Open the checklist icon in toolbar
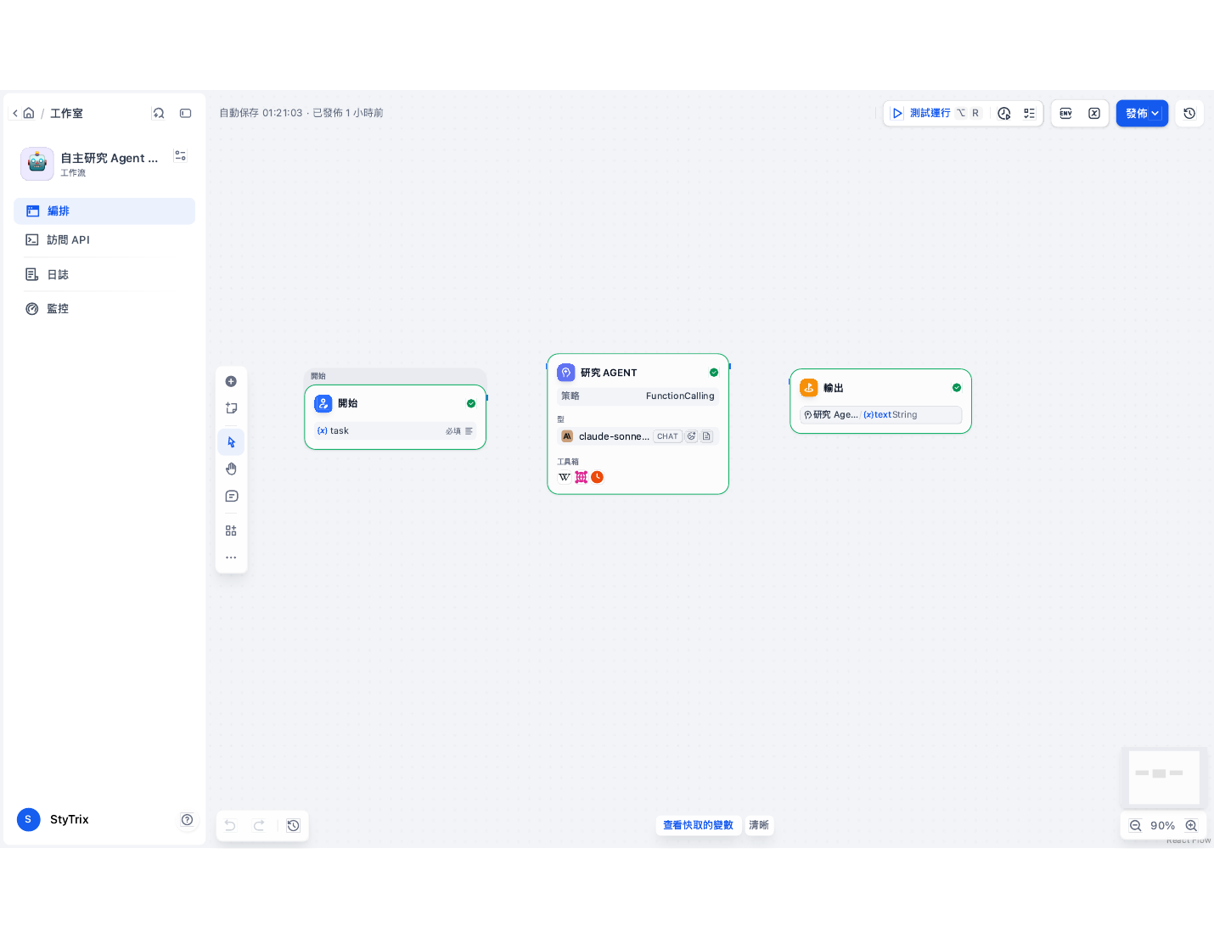The width and height of the screenshot is (1214, 938). tap(1029, 113)
